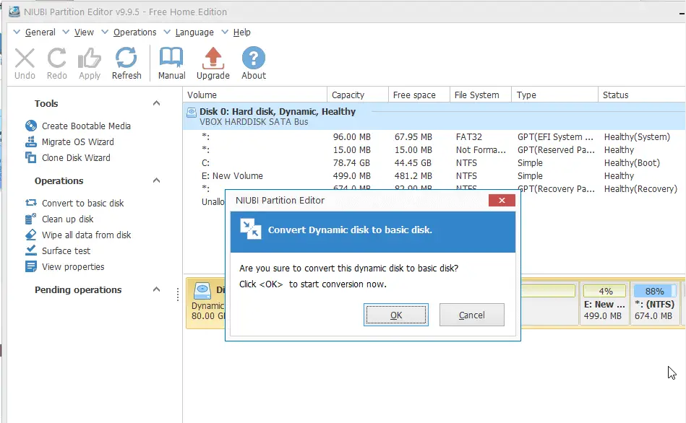Click the chevron beside Language menu
686x423 pixels.
click(x=167, y=32)
